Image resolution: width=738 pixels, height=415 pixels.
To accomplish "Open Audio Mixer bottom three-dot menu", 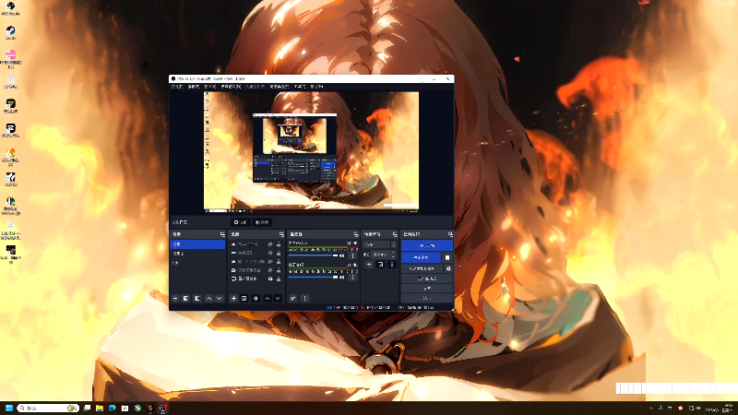I will click(304, 298).
